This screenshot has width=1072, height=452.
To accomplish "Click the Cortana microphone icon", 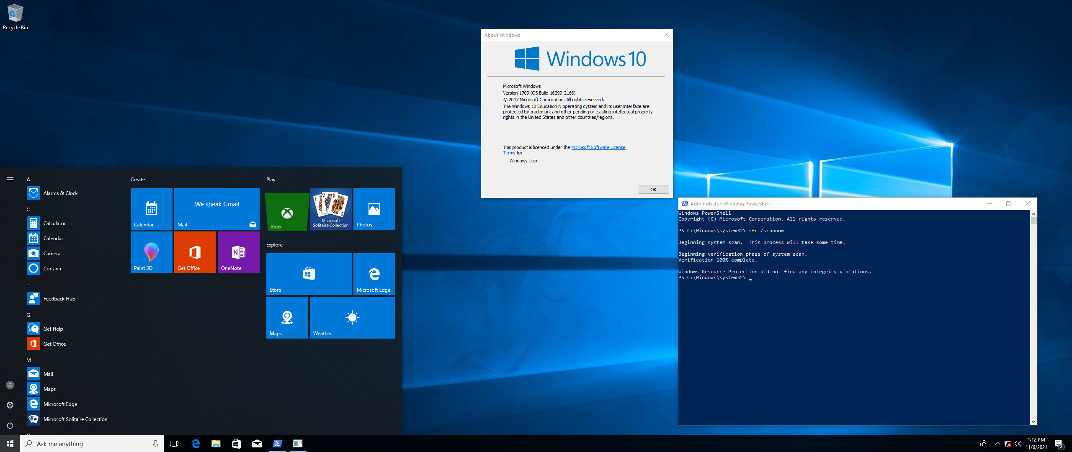I will pyautogui.click(x=155, y=444).
